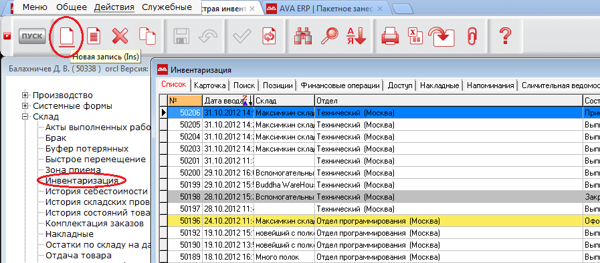
Task: Attach file with the paperclip icon
Action: 472,36
